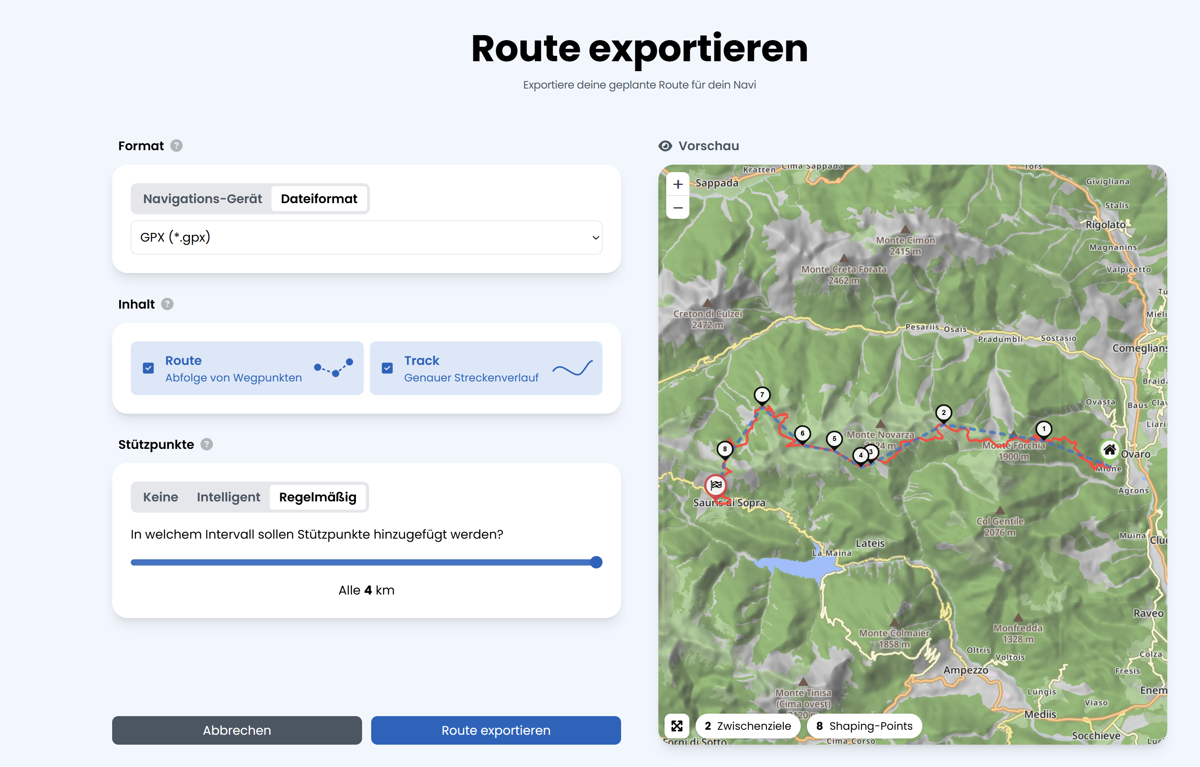The height and width of the screenshot is (767, 1200).
Task: Uncheck the Route checkbox
Action: tap(149, 368)
